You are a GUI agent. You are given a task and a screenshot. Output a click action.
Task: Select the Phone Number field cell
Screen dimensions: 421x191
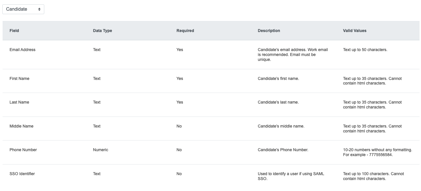coord(23,150)
